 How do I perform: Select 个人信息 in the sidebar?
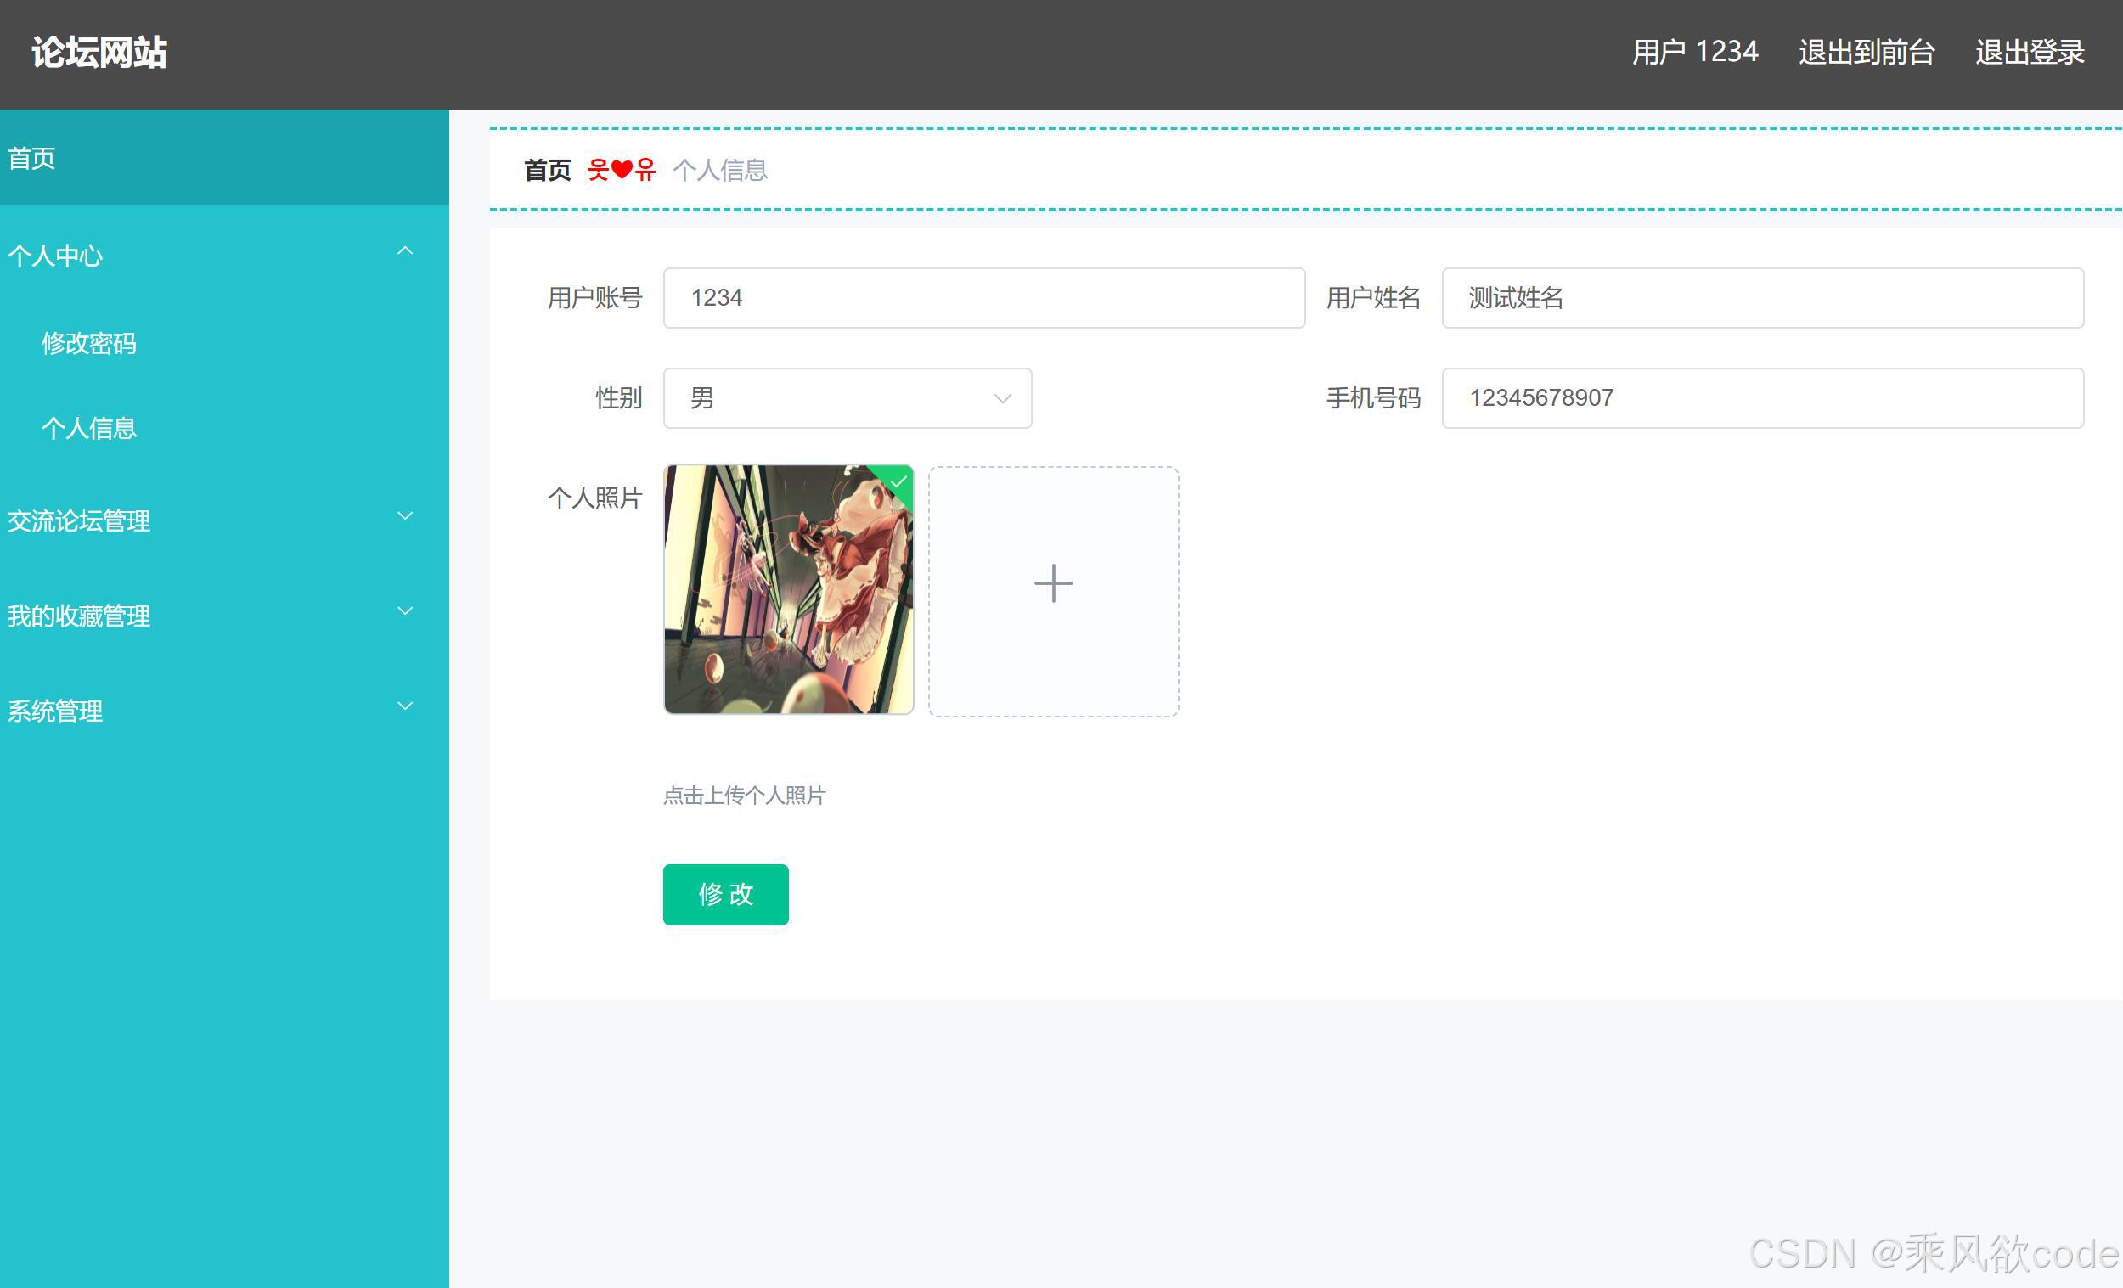89,427
